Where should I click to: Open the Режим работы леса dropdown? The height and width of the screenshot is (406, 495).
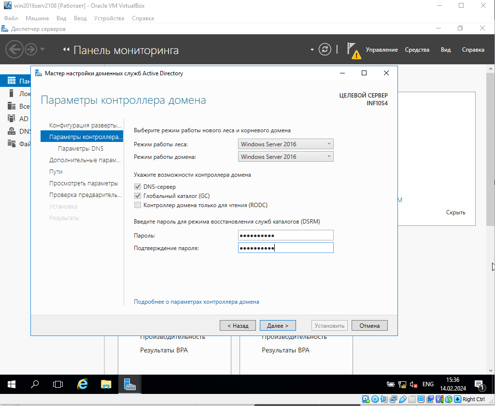(286, 144)
